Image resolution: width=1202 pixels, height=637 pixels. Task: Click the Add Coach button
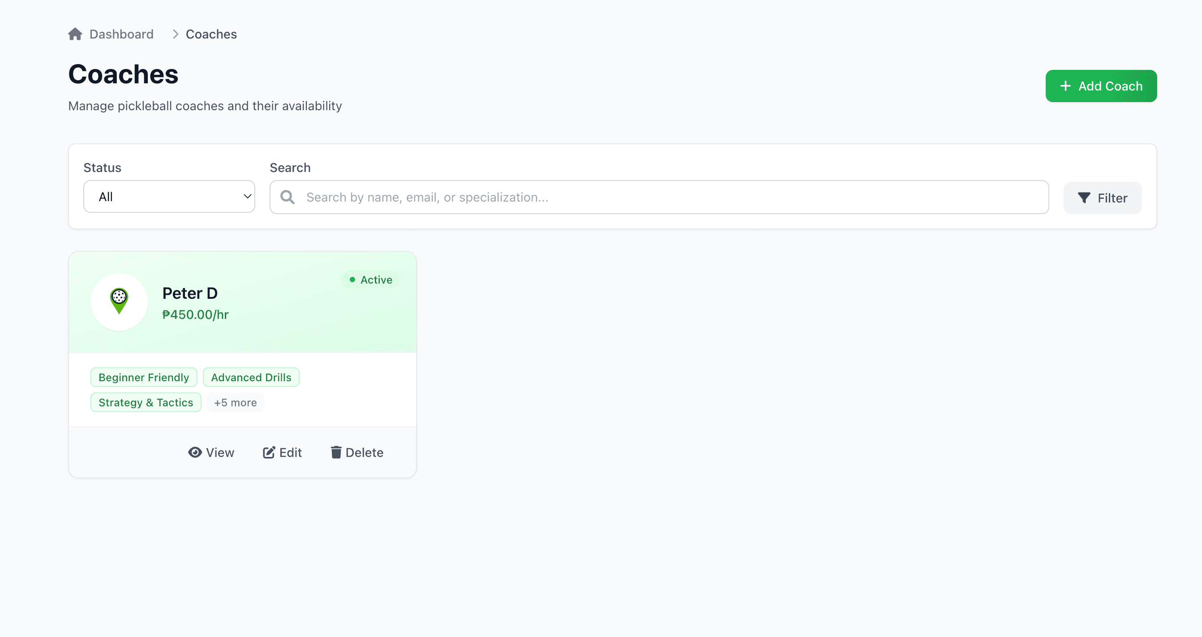pos(1101,86)
